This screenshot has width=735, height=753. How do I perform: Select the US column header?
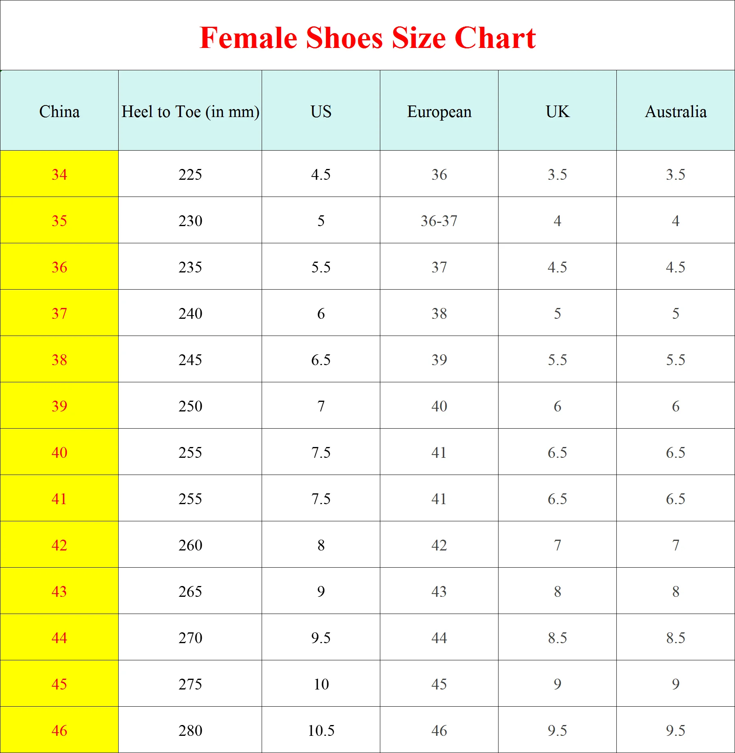point(321,111)
